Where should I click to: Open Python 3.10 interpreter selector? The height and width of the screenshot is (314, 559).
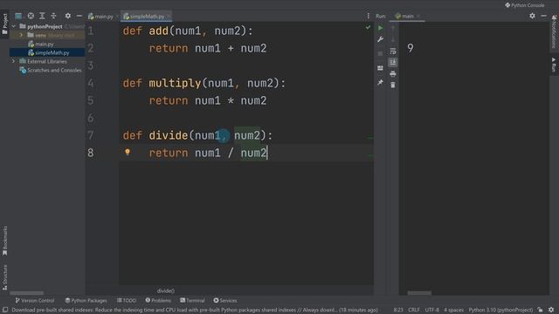click(x=500, y=310)
